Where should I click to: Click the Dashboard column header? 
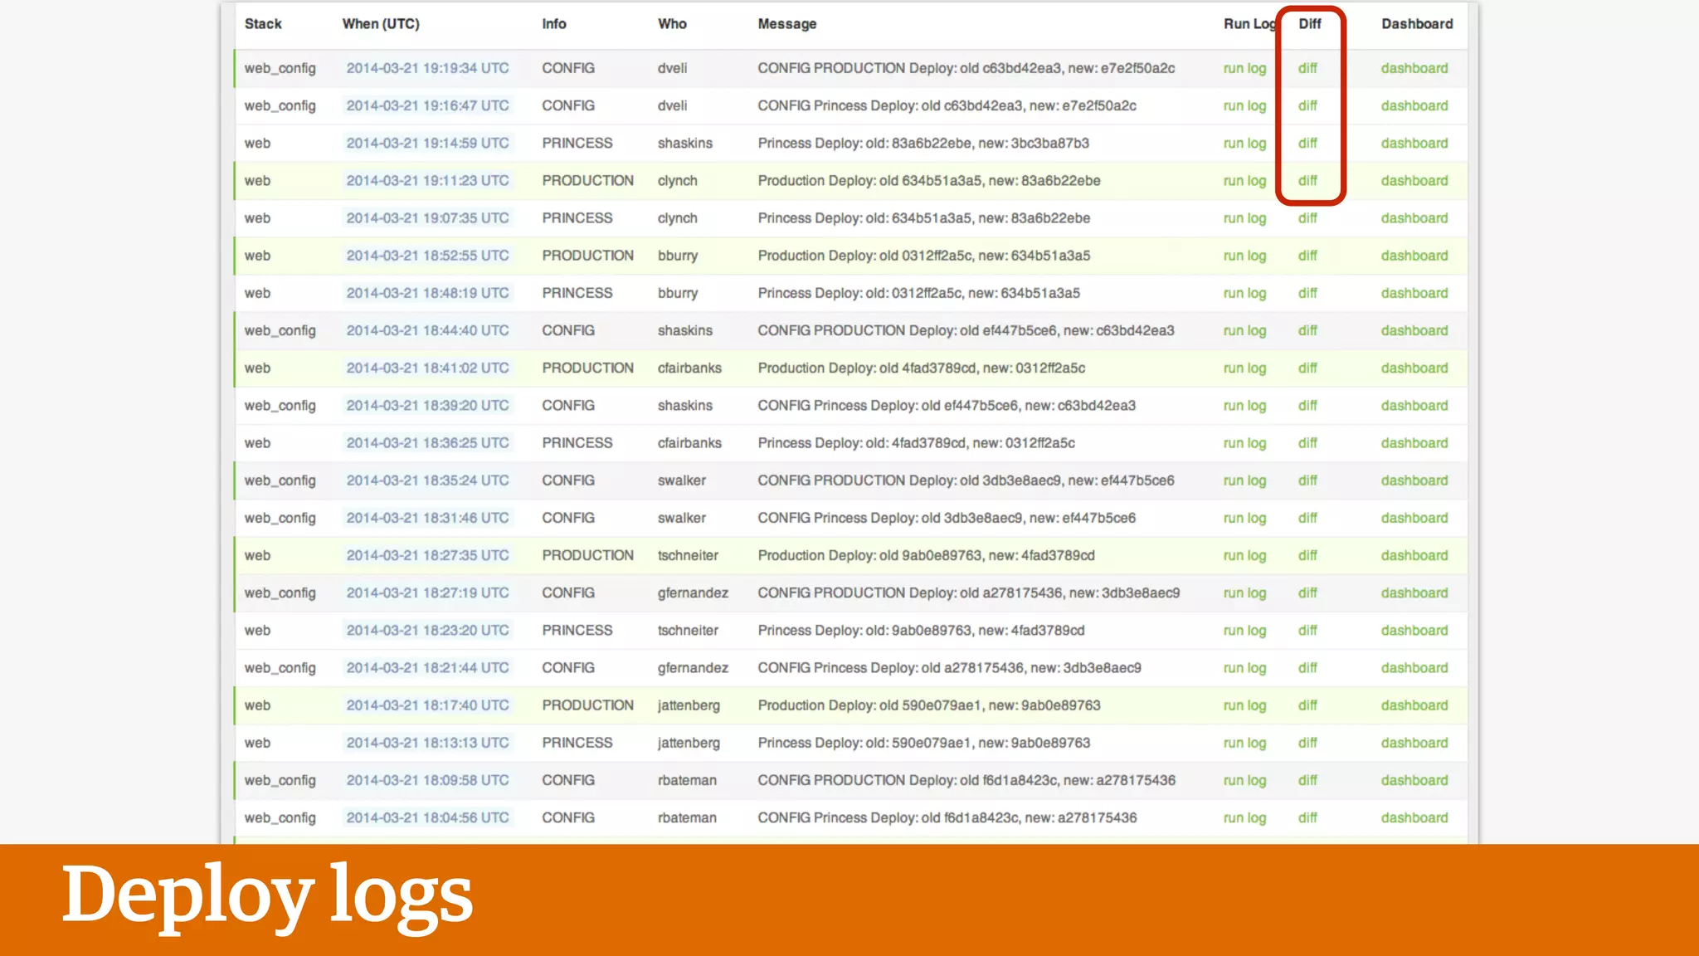[1417, 24]
